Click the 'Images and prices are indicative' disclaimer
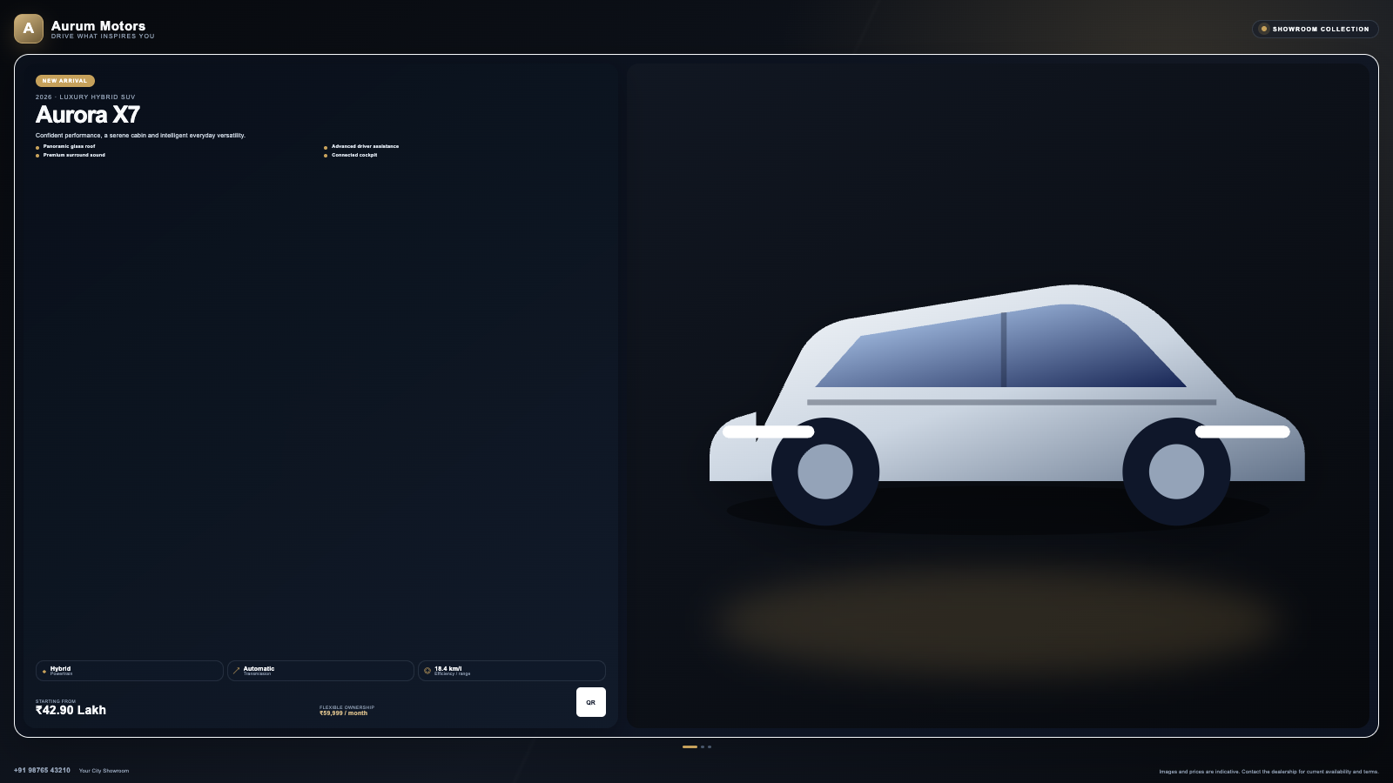The height and width of the screenshot is (783, 1393). tap(1269, 772)
